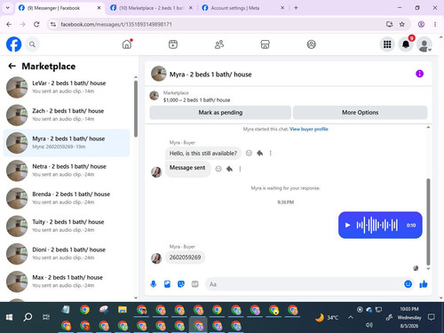Open Chrome three-dot menu

coord(435,24)
